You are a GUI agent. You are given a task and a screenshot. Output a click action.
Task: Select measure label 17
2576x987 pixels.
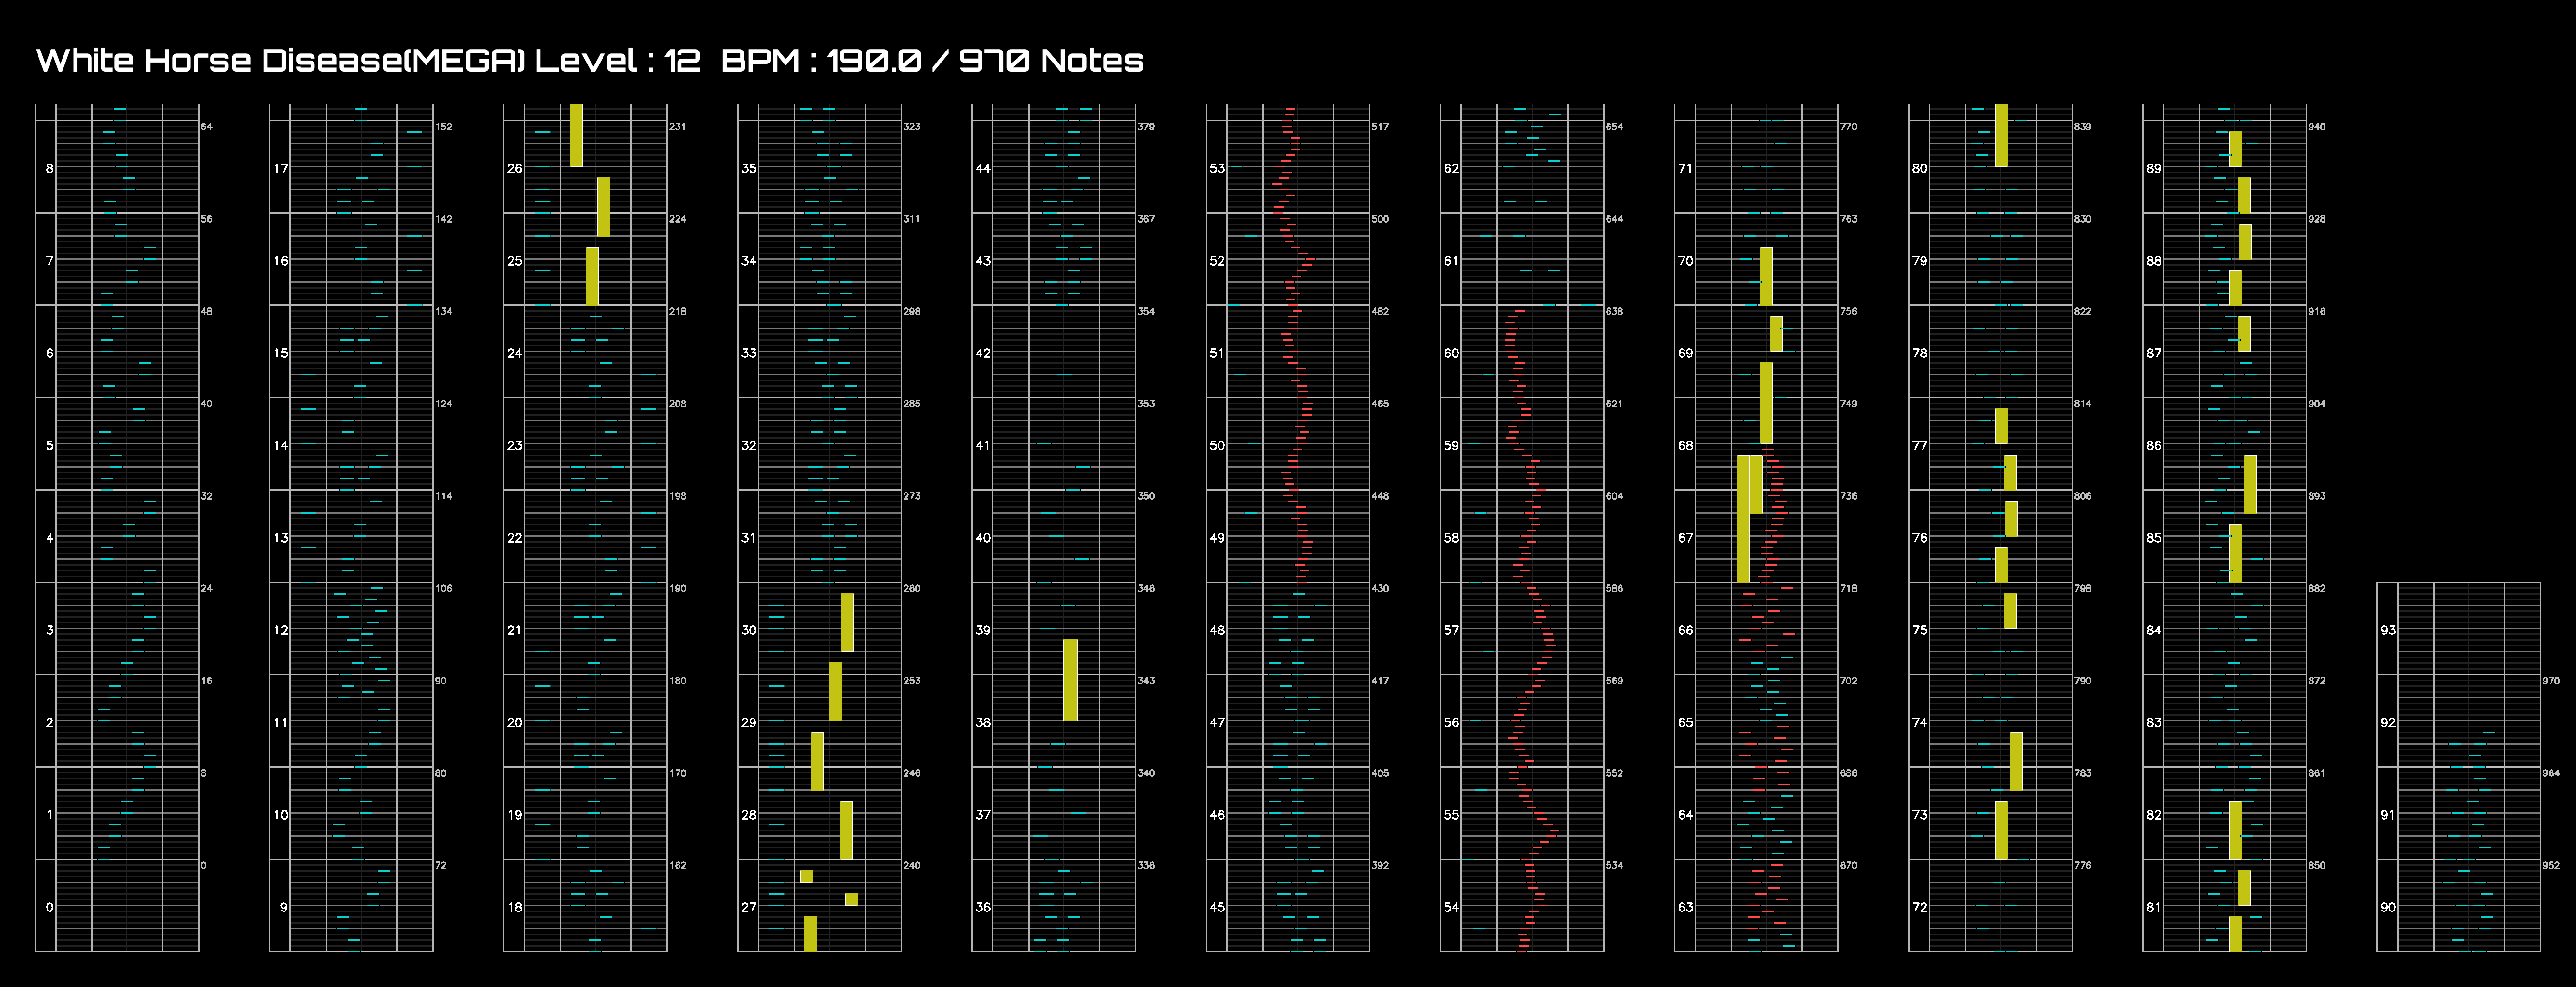(281, 168)
